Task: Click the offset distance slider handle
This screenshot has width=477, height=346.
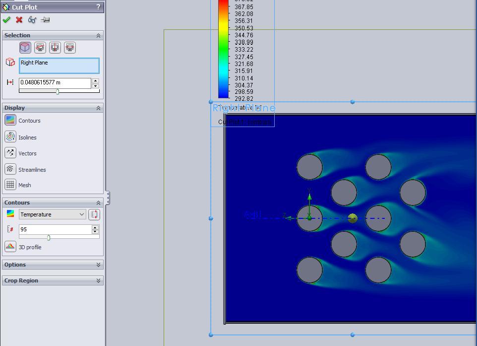Action: click(58, 91)
